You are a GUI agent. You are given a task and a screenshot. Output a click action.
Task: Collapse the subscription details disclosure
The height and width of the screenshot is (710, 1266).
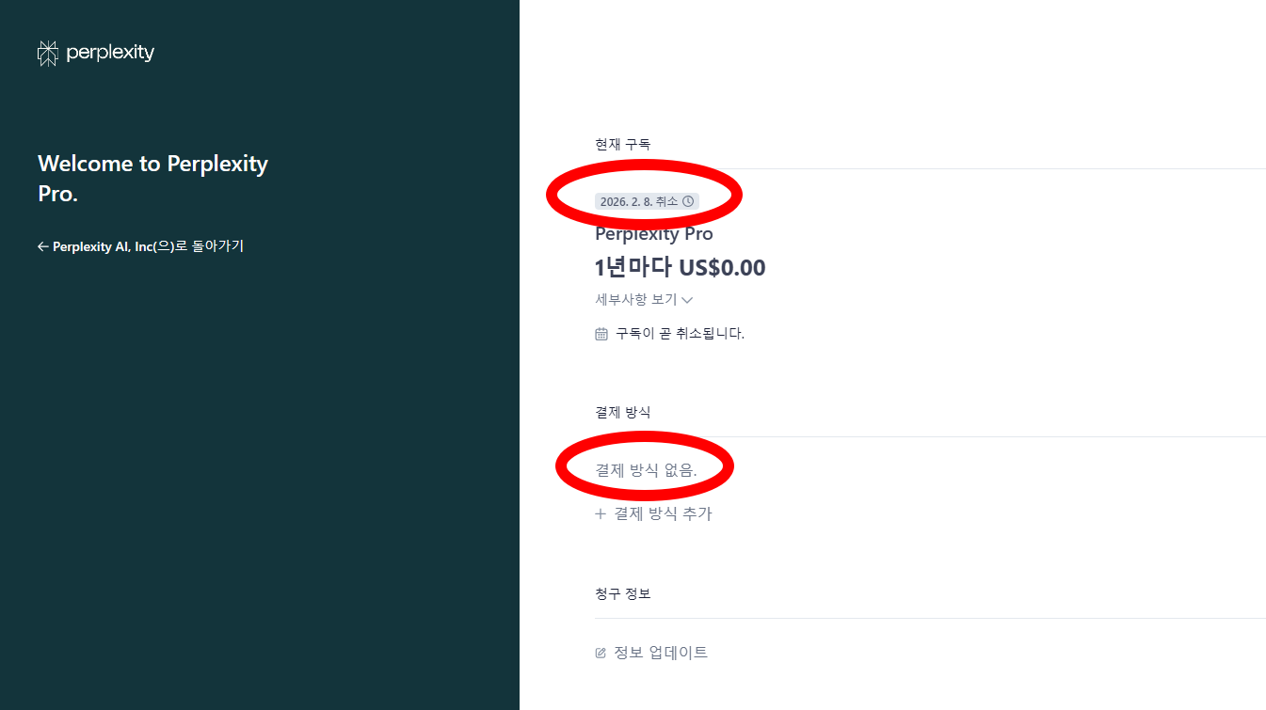(643, 299)
